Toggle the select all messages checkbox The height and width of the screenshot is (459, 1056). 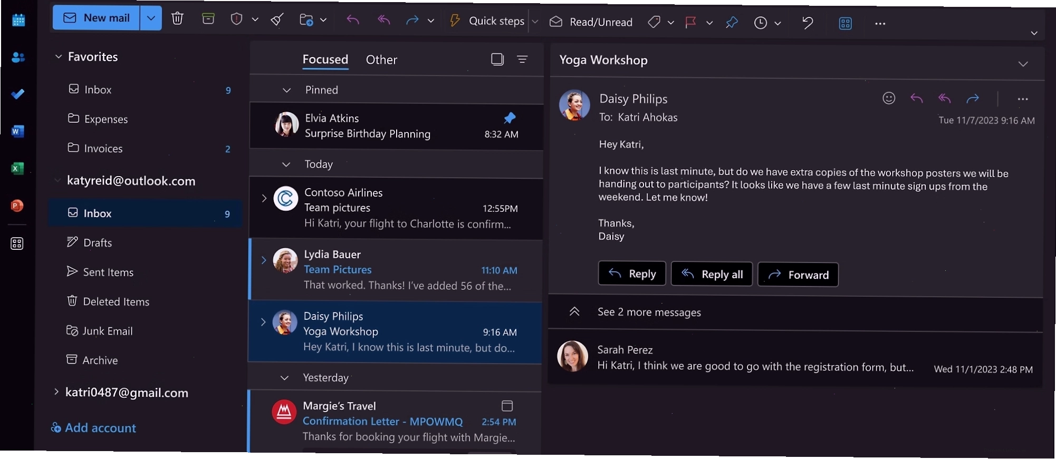click(x=497, y=59)
